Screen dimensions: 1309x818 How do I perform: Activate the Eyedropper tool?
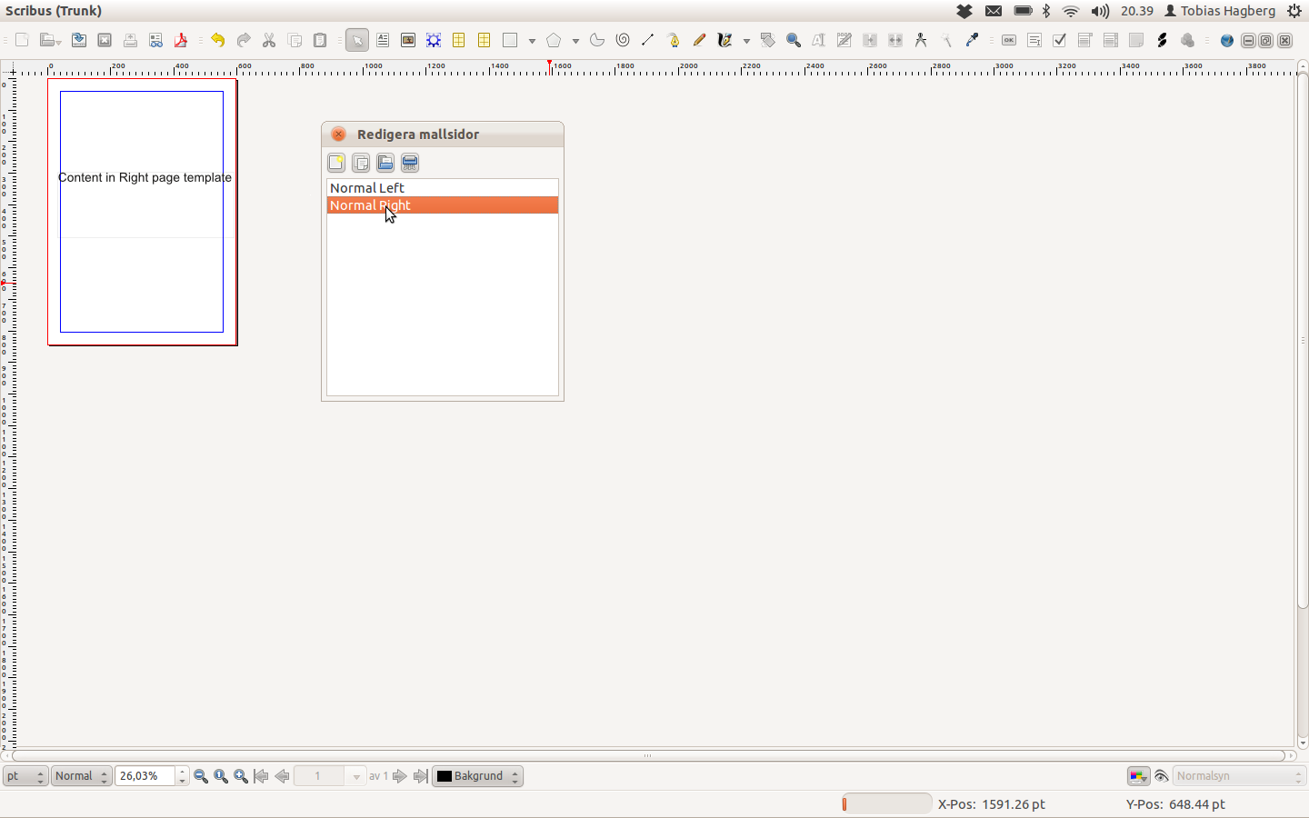972,40
